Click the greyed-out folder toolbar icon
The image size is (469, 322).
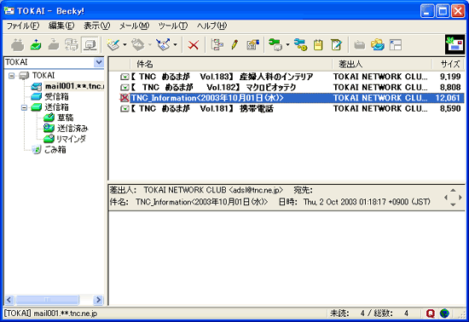click(x=360, y=45)
